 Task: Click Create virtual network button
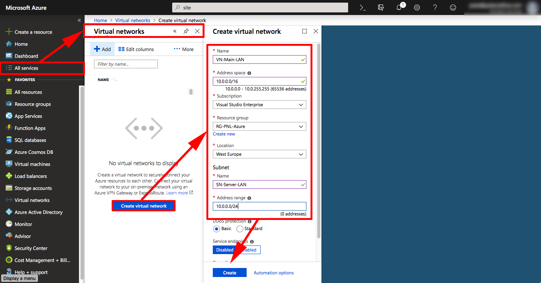(x=144, y=206)
